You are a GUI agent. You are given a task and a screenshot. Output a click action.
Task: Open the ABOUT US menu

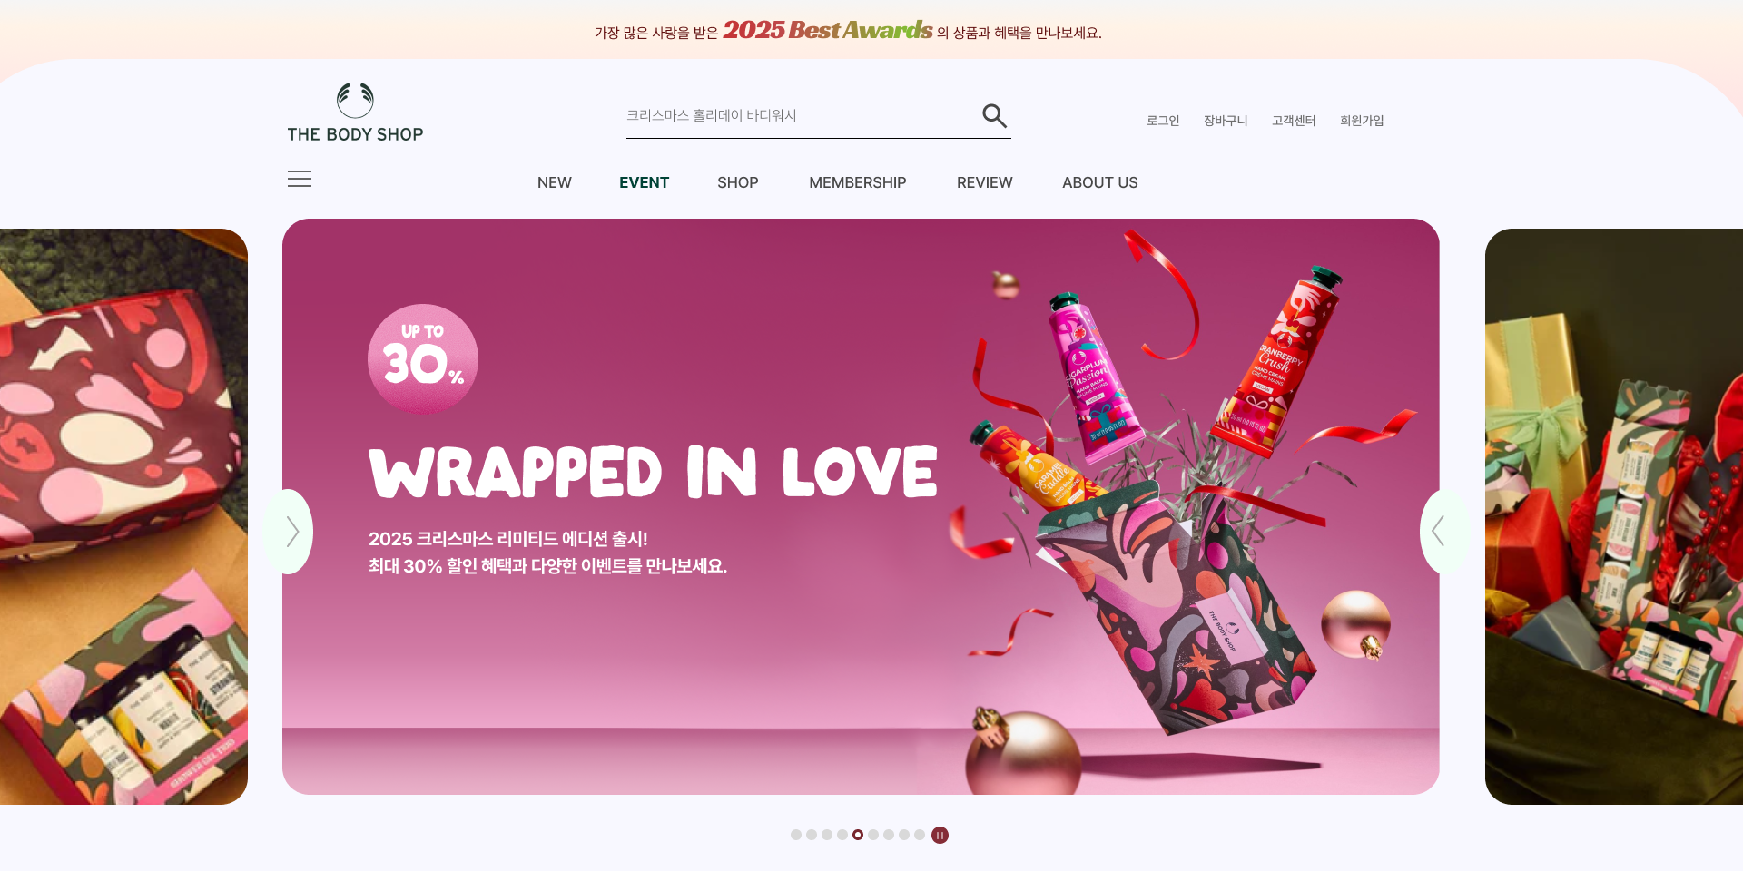[1100, 182]
